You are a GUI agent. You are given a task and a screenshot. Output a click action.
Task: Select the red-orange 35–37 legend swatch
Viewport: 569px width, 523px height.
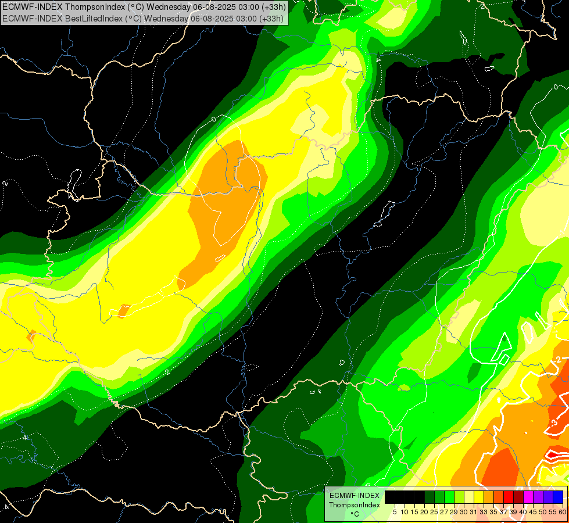499,497
